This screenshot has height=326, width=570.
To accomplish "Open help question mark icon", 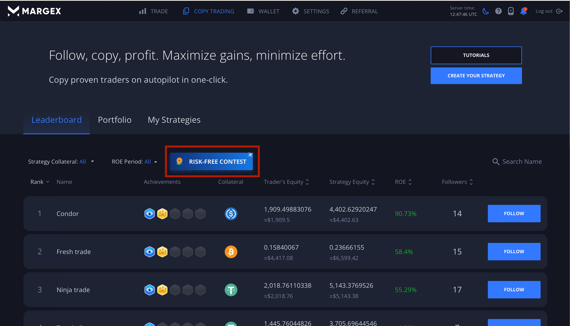I will [x=498, y=11].
